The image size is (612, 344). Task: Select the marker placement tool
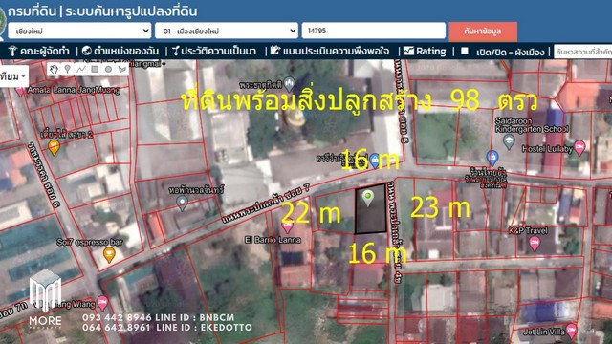(67, 70)
